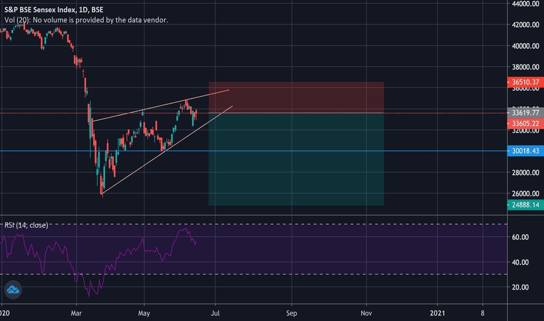The height and width of the screenshot is (321, 544).
Task: Click the red stop-loss zone of short position
Action: click(x=296, y=97)
